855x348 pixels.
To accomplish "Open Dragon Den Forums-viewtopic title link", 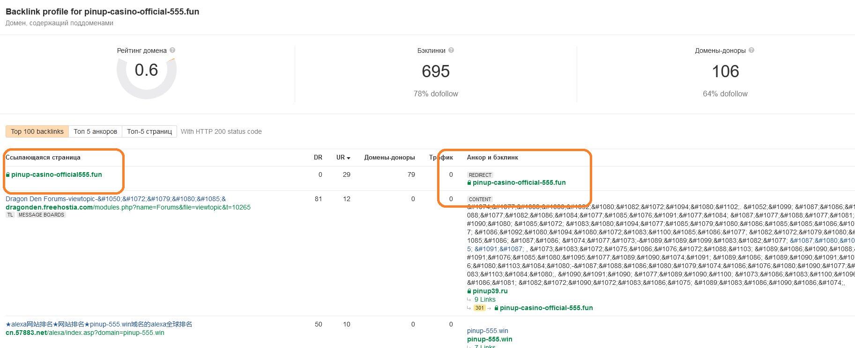I will pos(116,199).
